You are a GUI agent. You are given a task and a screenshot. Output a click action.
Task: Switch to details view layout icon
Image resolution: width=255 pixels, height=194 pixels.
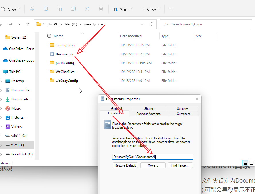coord(246,163)
